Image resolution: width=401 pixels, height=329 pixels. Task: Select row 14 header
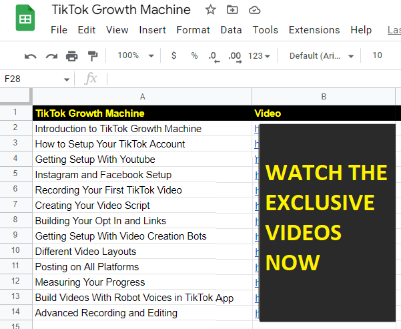point(15,312)
